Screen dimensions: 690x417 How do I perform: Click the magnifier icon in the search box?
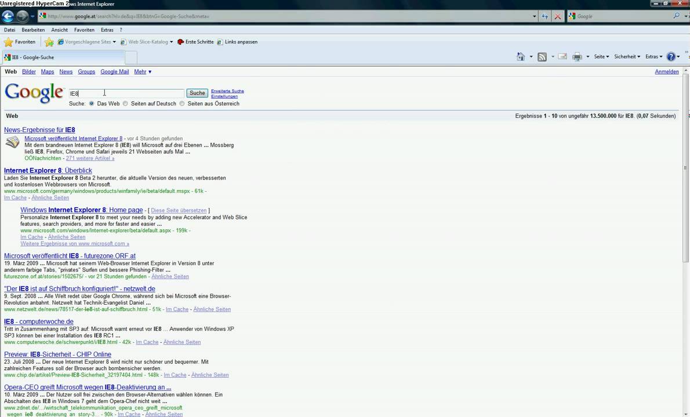(x=676, y=16)
